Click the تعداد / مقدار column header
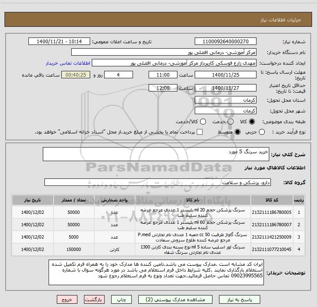Viewport: 317px width, 307px height. pos(74,200)
